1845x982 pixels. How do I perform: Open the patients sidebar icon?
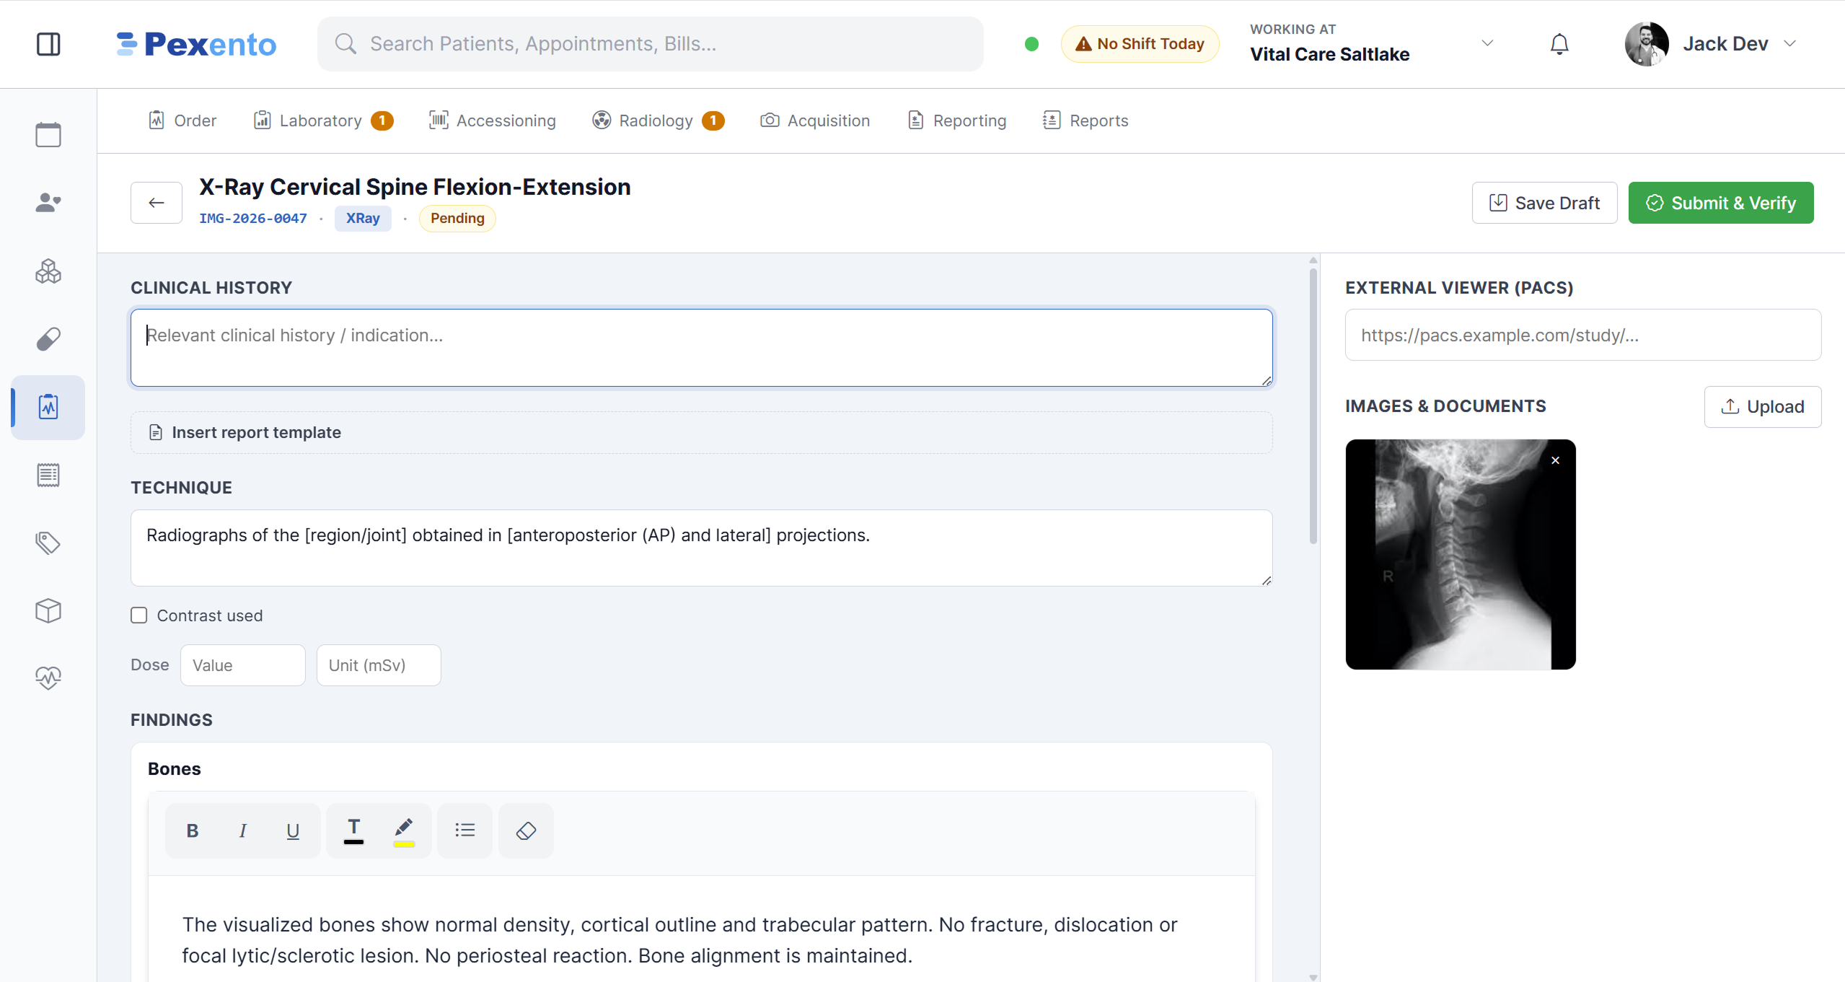(48, 203)
